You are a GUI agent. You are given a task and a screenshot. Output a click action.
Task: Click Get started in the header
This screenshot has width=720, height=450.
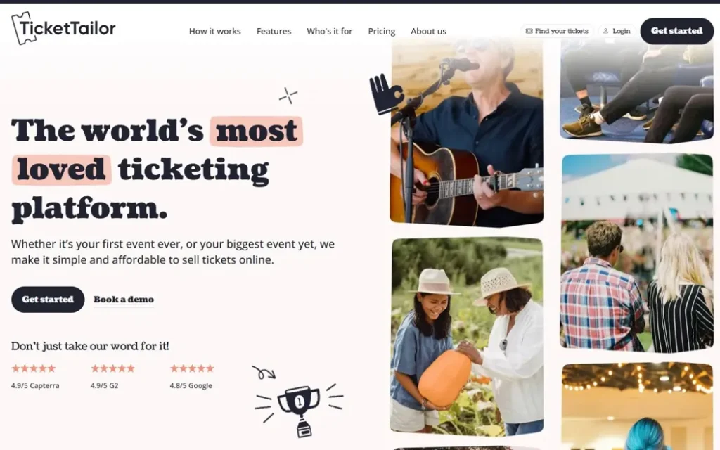point(677,31)
